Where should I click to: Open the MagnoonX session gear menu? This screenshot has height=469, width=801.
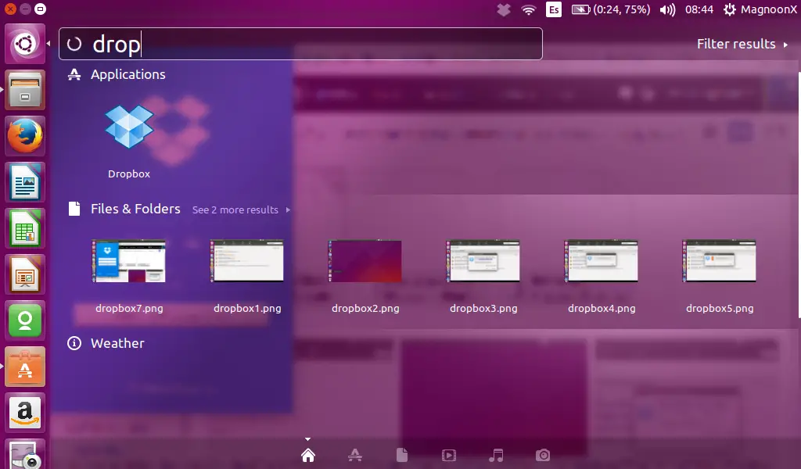(760, 9)
